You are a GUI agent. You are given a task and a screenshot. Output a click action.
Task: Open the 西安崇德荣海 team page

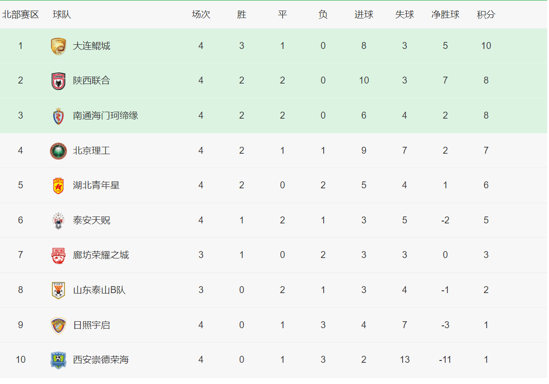click(x=101, y=360)
